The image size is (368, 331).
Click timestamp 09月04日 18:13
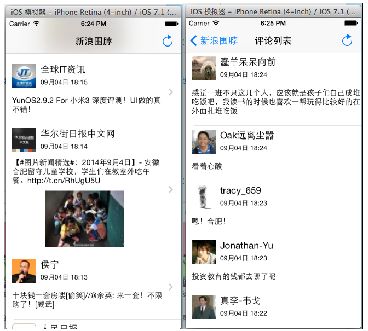[x=64, y=277]
